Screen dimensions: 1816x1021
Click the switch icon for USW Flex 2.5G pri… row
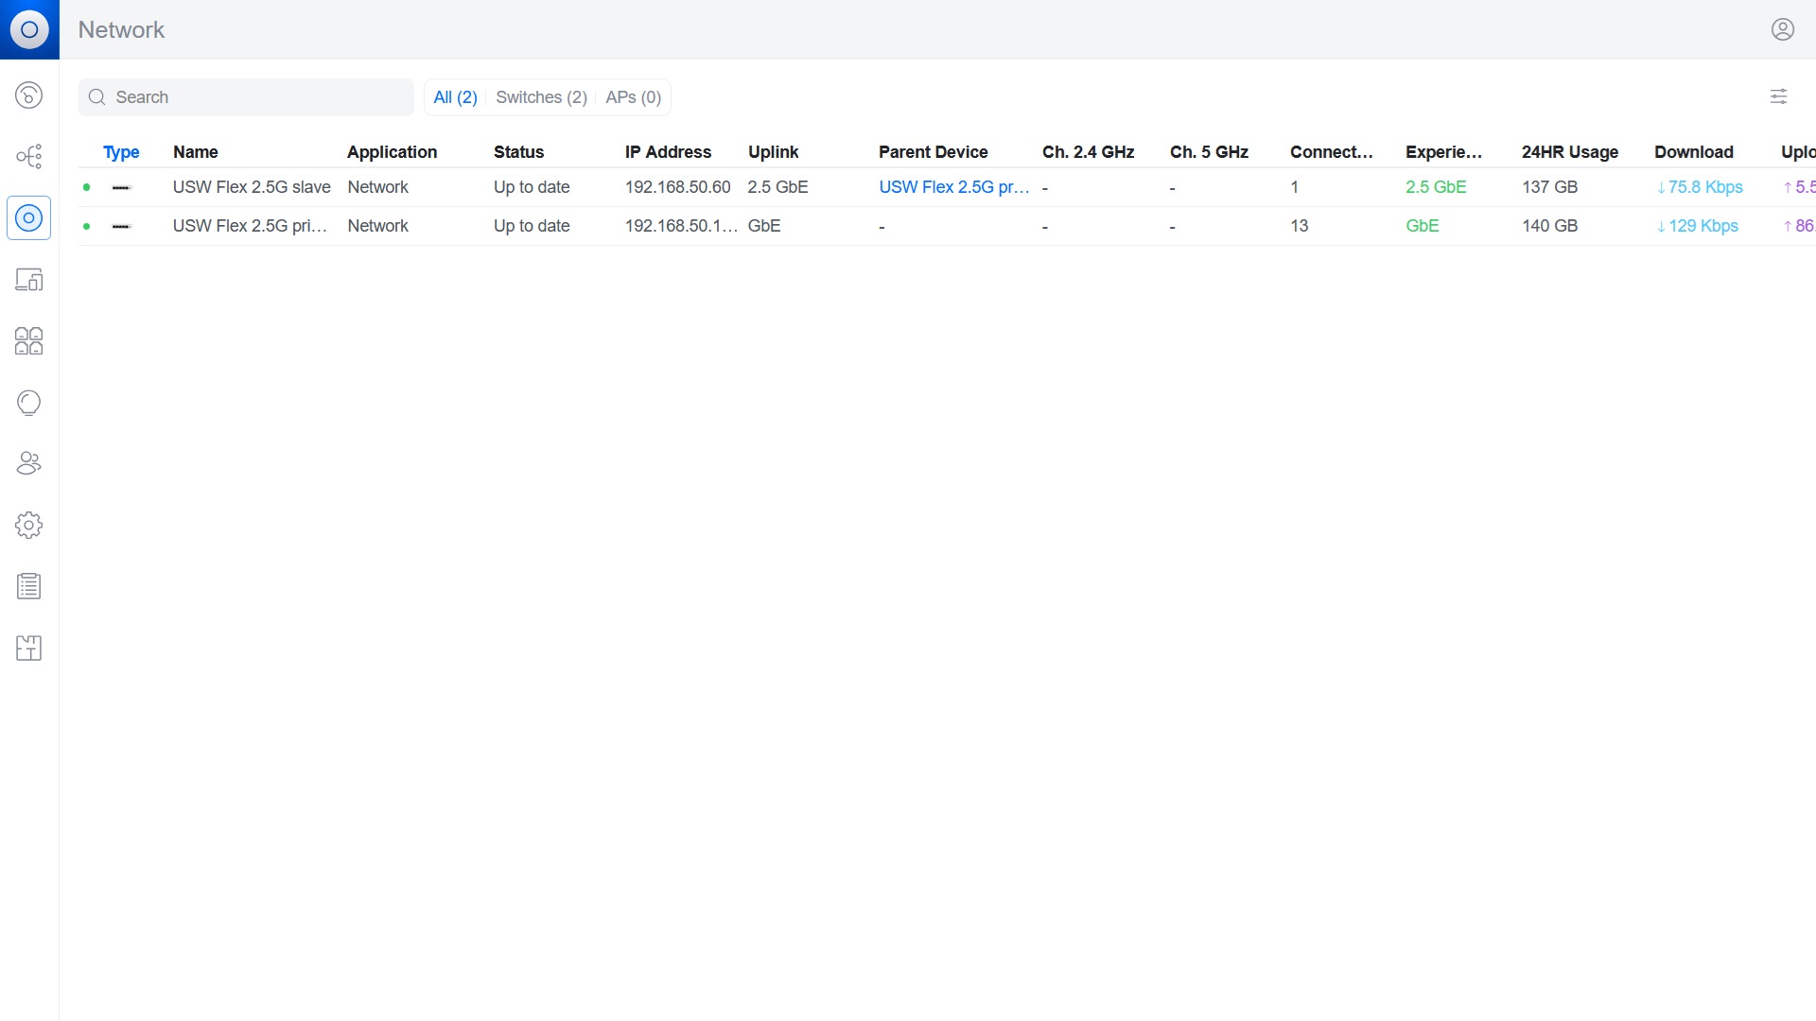click(x=121, y=227)
